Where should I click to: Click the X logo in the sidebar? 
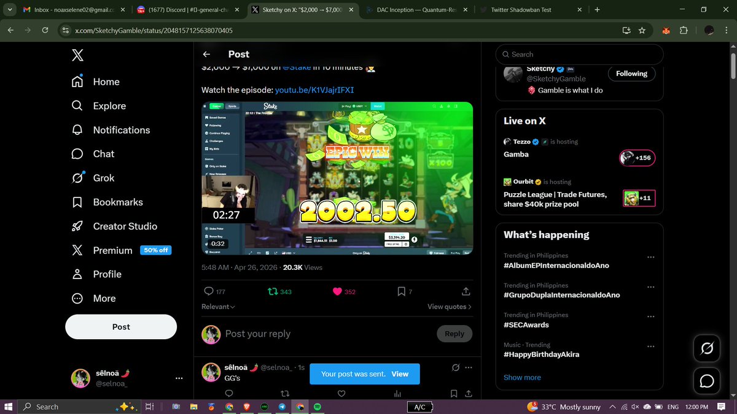(x=77, y=55)
